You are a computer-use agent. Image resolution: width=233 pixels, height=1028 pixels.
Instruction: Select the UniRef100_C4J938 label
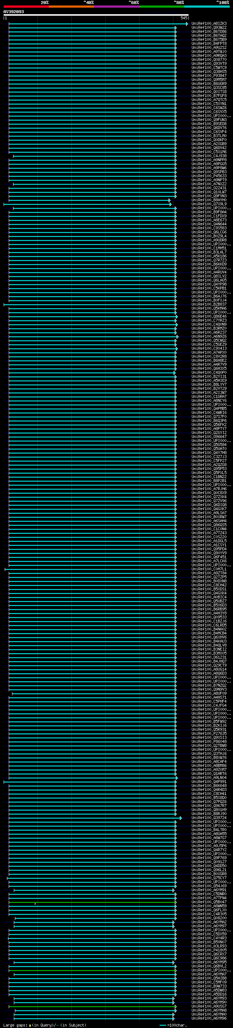tap(209, 156)
